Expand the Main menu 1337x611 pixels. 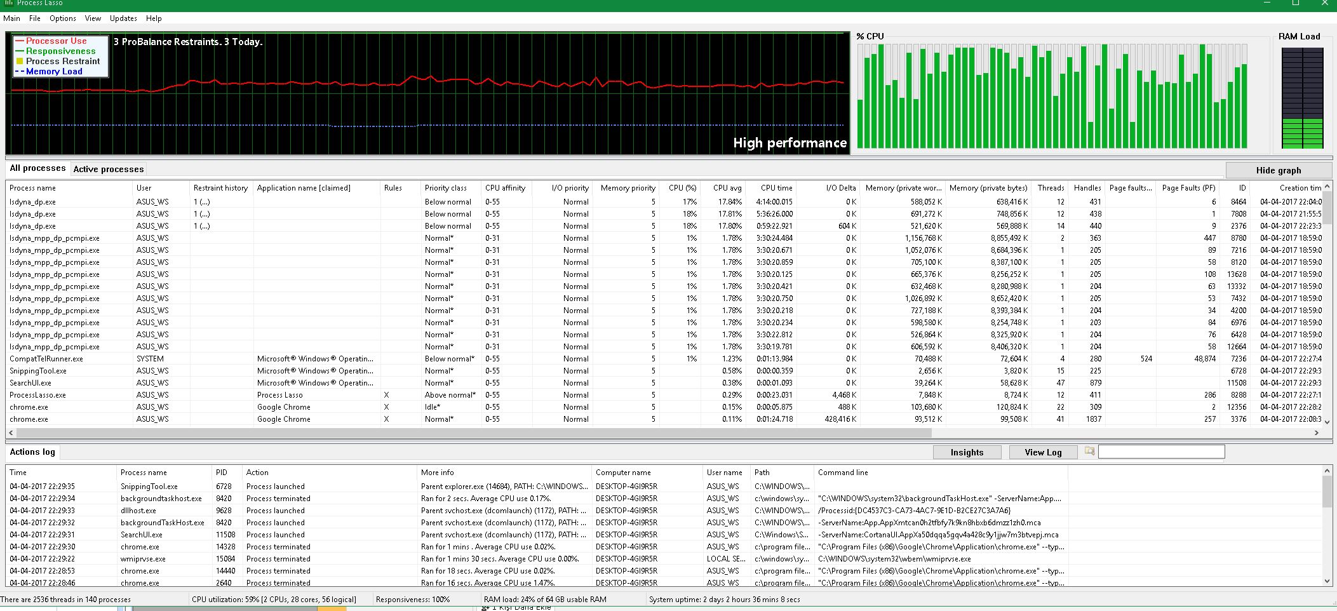(12, 18)
